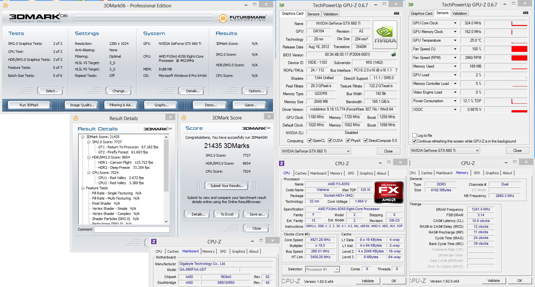Open the Power Consumption sensor dropdown
535x287 pixels.
point(455,101)
